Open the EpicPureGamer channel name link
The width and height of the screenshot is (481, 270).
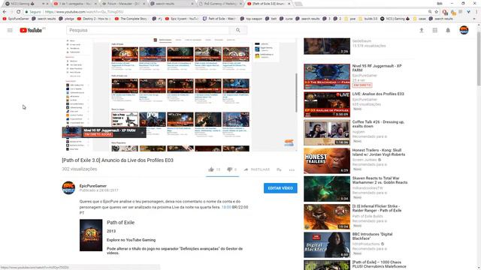93,186
